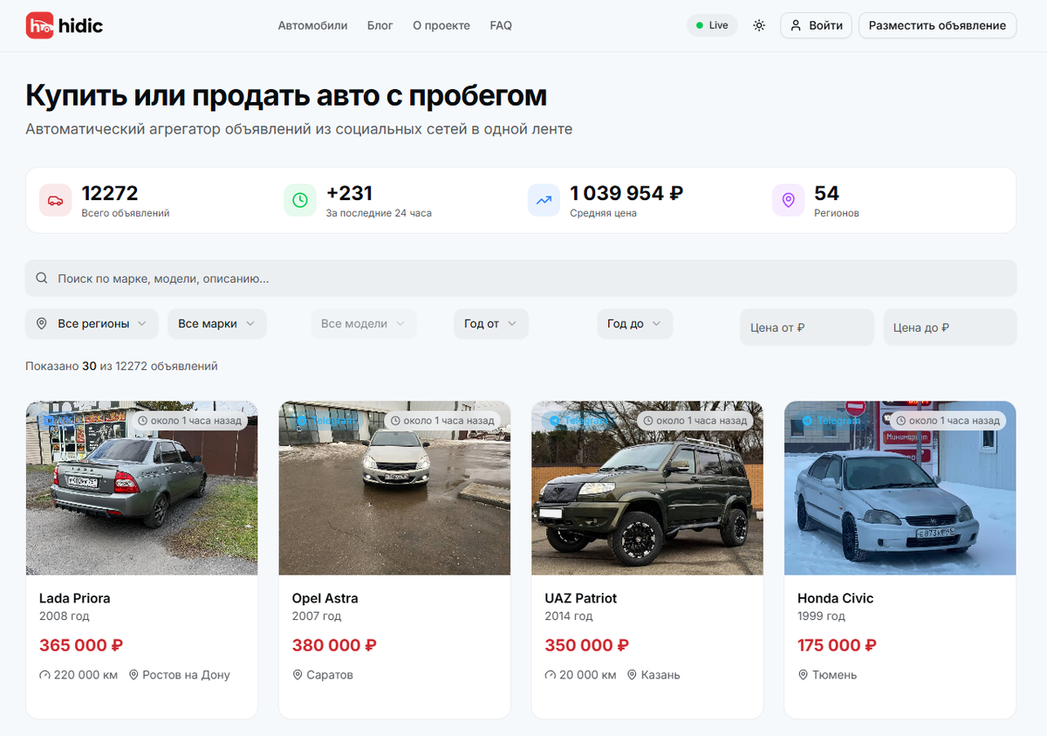Click the Telegram badge on Honda Civic photo
Viewport: 1047px width, 736px height.
(832, 421)
